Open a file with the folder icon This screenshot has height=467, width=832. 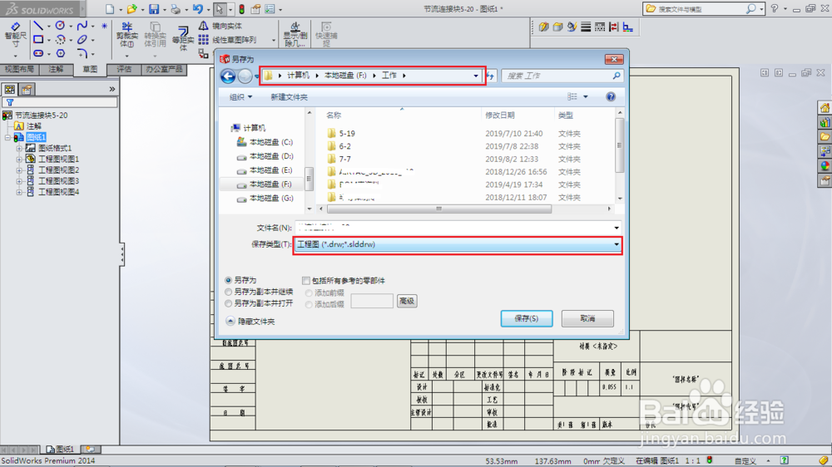click(x=131, y=9)
